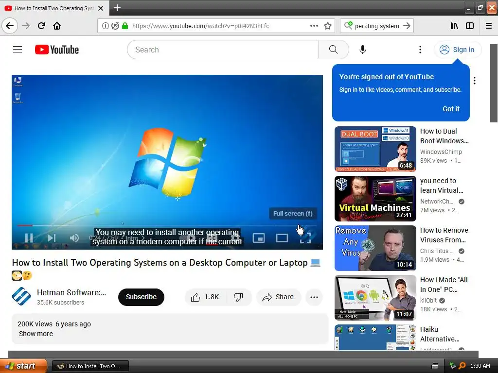Open page actions ellipsis in address bar
498x373 pixels.
[x=314, y=26]
